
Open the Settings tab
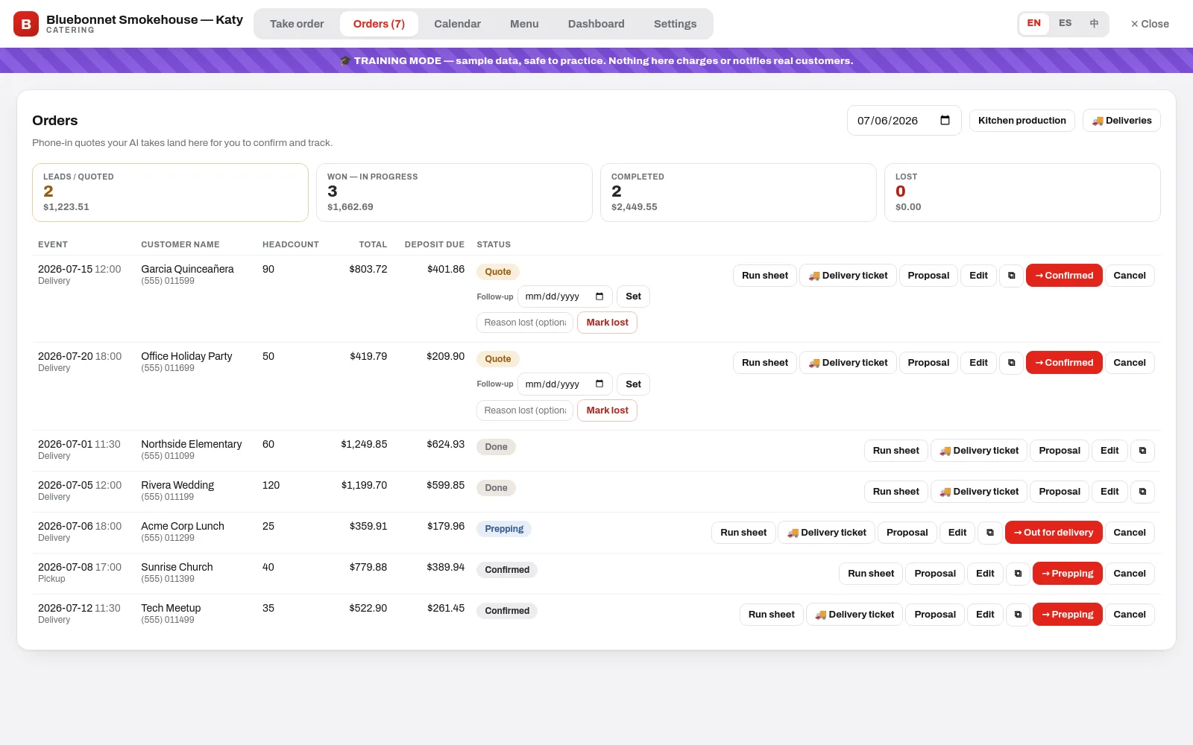[x=675, y=24]
